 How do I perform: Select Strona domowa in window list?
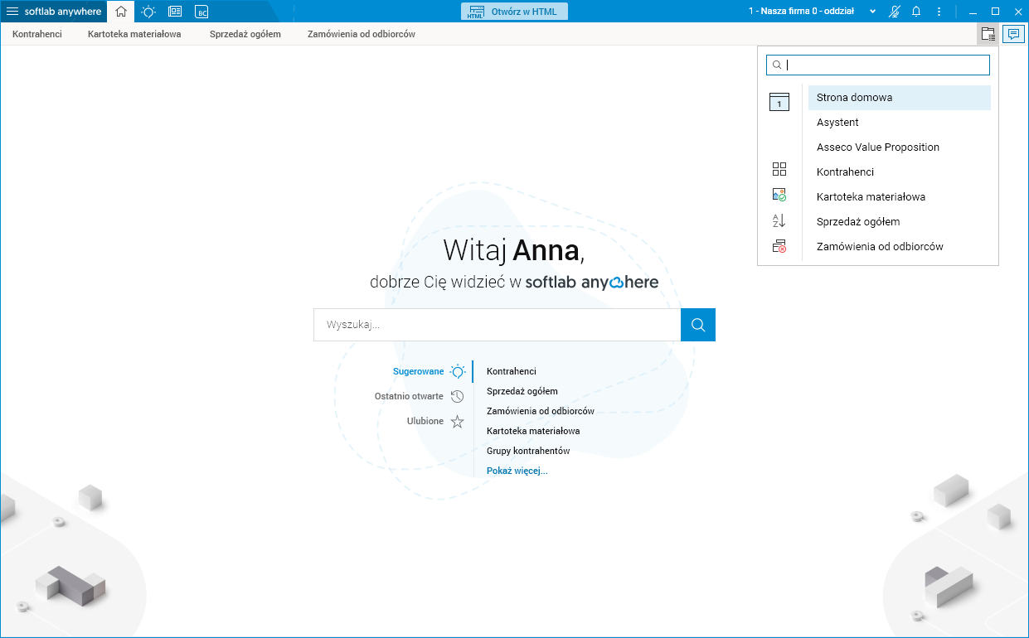pyautogui.click(x=900, y=98)
